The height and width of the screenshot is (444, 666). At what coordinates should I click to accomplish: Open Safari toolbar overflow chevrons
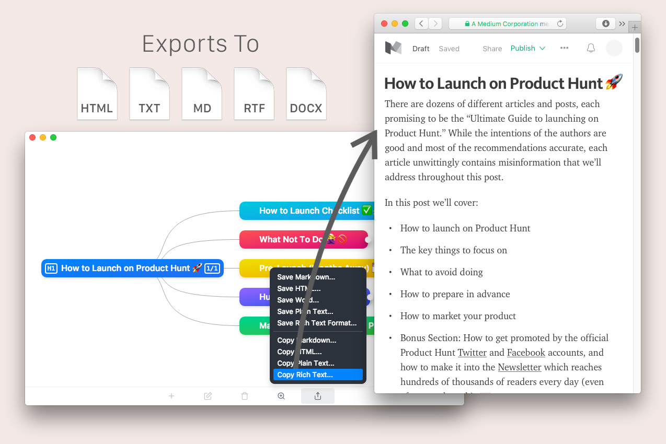[622, 24]
